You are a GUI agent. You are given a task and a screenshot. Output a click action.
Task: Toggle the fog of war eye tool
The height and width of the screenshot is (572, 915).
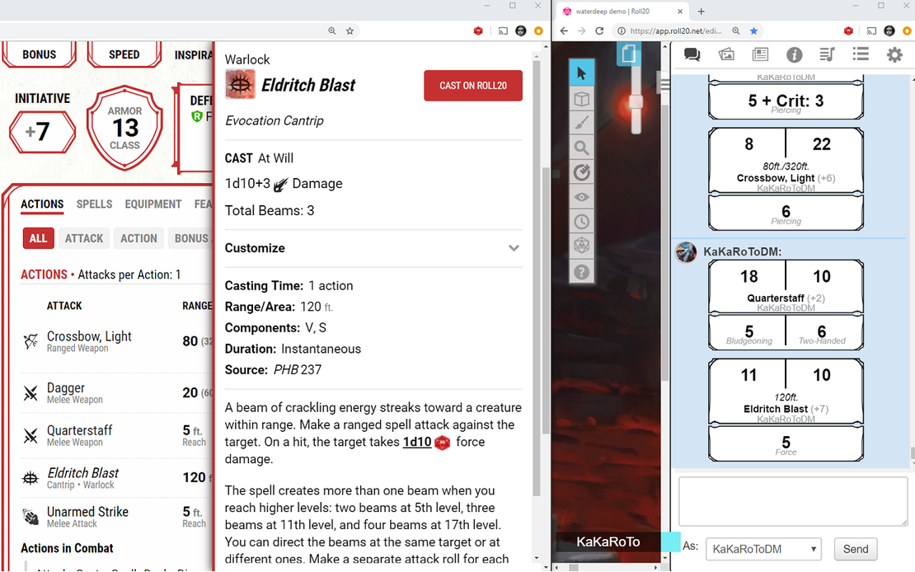[581, 197]
